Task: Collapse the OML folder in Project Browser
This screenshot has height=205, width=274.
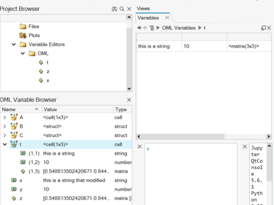Action: [23, 53]
